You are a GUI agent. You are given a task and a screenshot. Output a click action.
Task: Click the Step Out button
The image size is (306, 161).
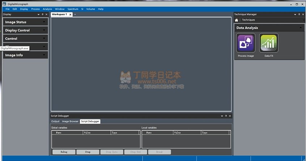135,152
